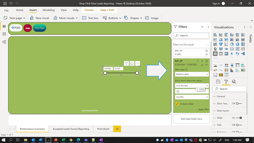Open the Analytics magnifier pane icon
Viewport: 254px width, 143px height.
[x=234, y=82]
